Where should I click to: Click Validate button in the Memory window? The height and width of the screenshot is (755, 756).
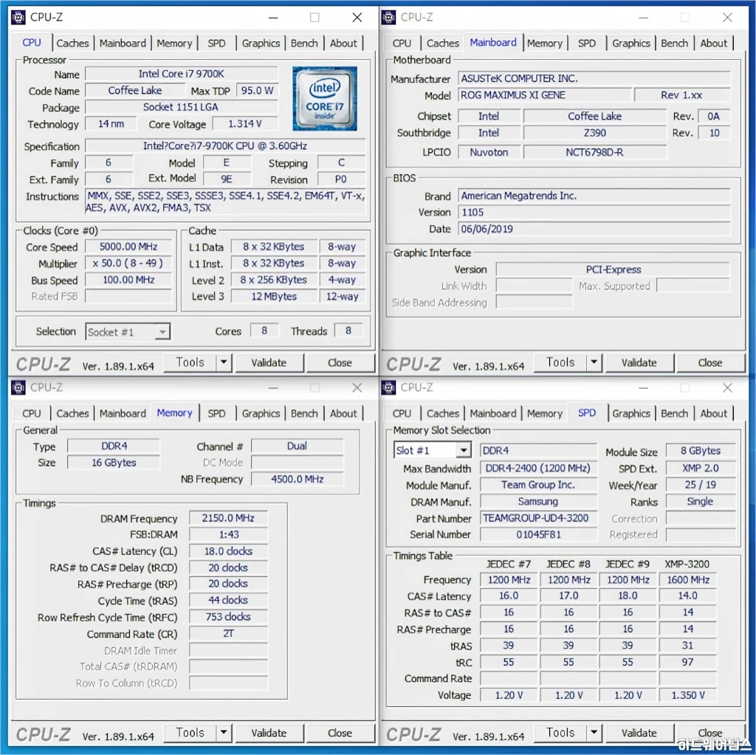[269, 733]
